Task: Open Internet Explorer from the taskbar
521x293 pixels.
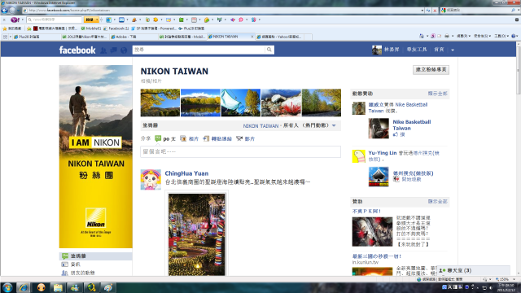Action: pos(24,287)
